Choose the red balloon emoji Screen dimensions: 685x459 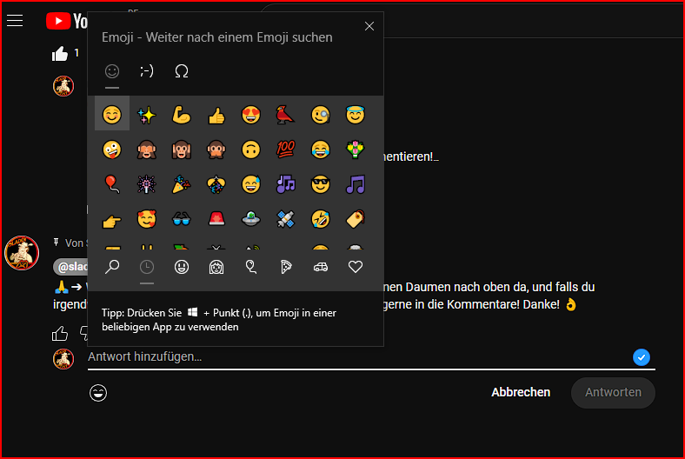pos(112,183)
